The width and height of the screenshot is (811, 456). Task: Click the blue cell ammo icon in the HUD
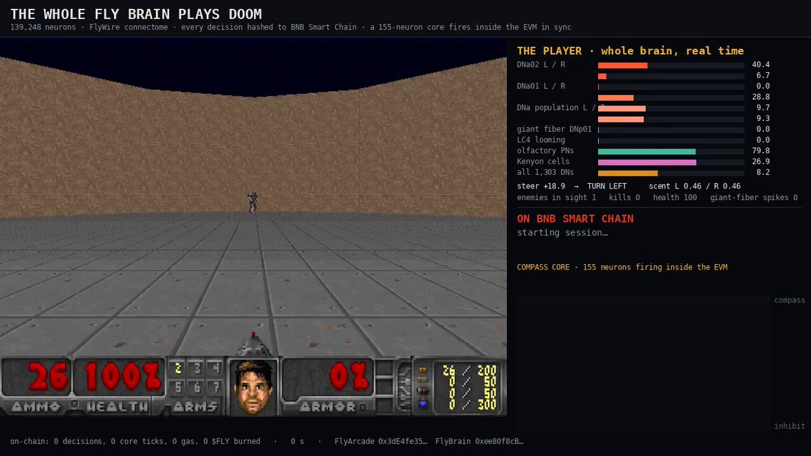click(x=423, y=404)
